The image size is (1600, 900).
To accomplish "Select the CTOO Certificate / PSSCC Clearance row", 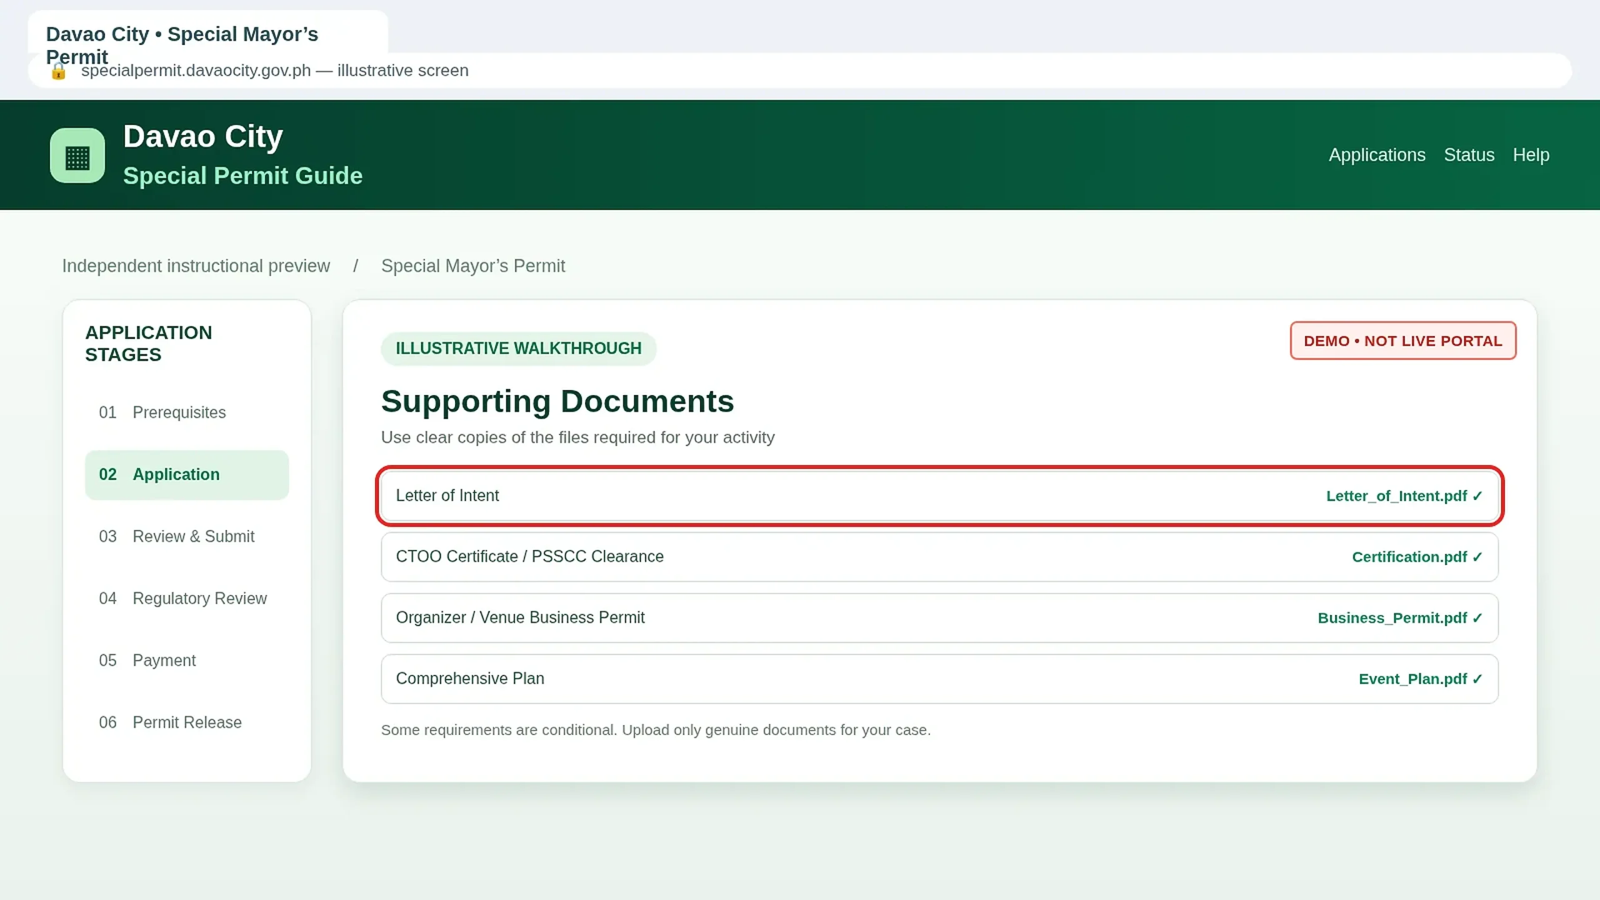I will point(940,557).
